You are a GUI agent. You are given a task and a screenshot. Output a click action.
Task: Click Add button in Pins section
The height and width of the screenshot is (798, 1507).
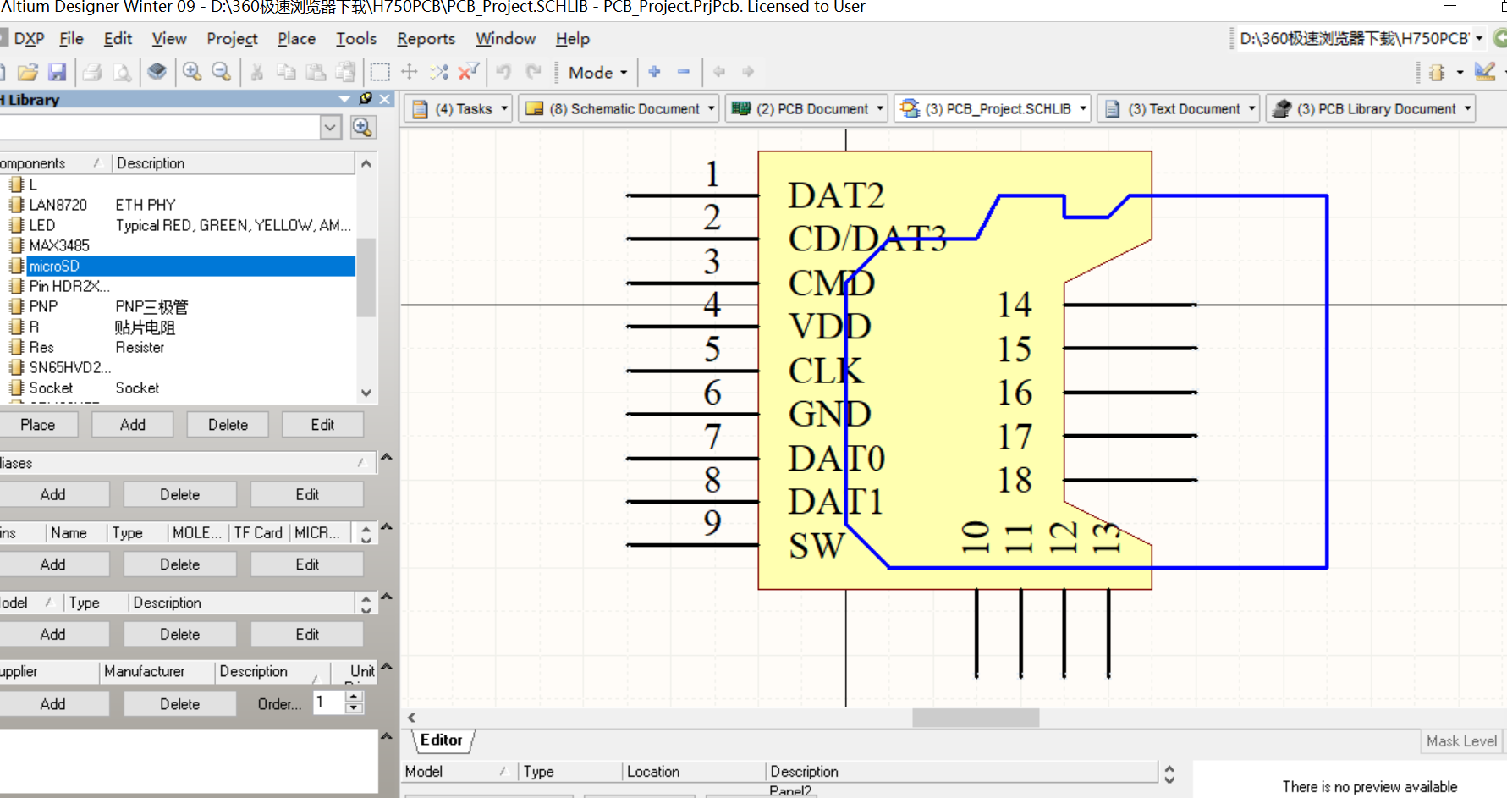[x=52, y=564]
